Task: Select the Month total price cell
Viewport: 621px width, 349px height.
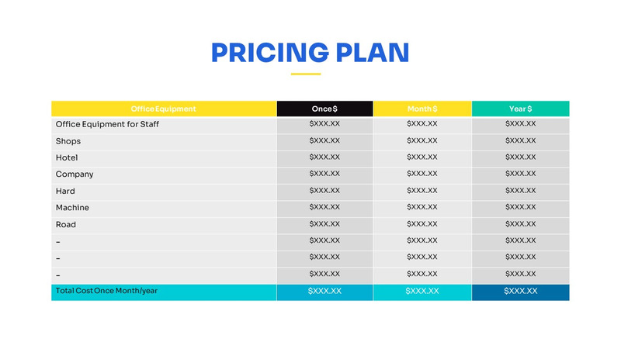Action: coord(422,292)
